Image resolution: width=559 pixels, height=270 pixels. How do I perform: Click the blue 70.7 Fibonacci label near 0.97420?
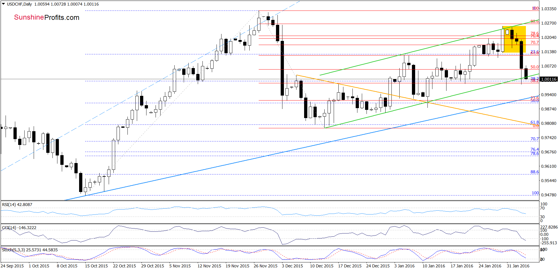535,139
